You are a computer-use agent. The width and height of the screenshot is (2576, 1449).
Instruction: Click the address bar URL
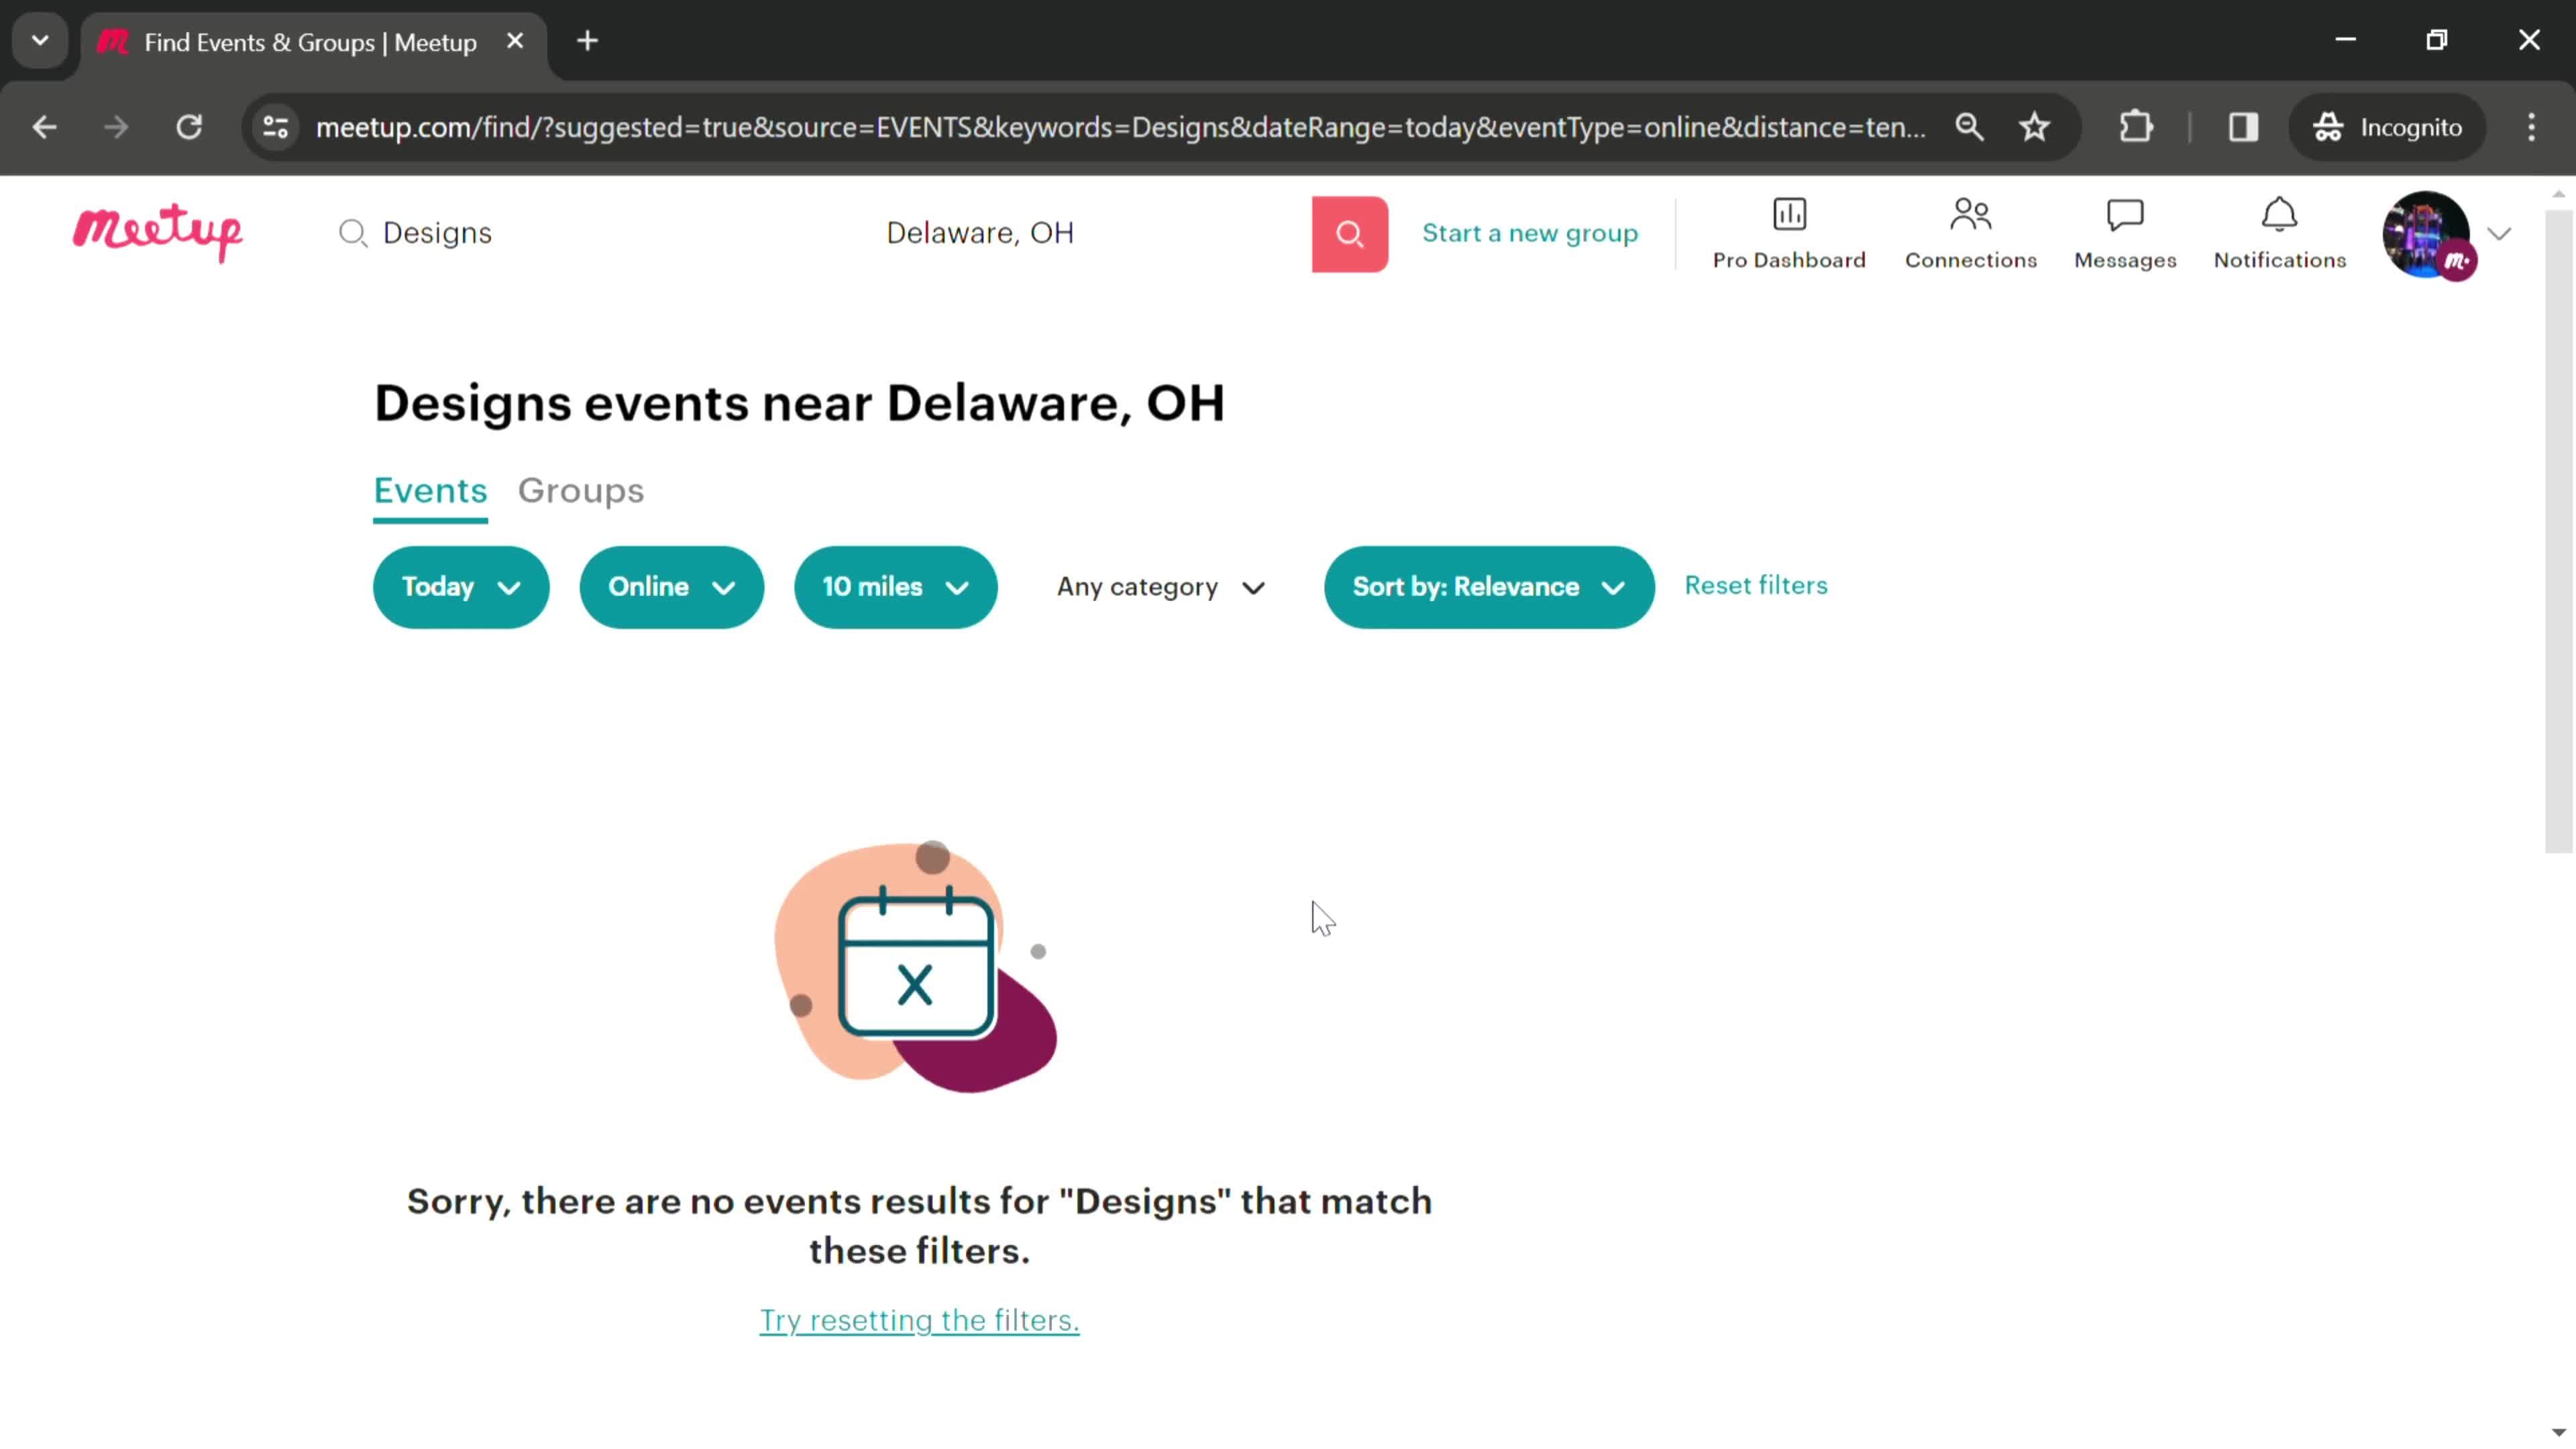pyautogui.click(x=1120, y=127)
